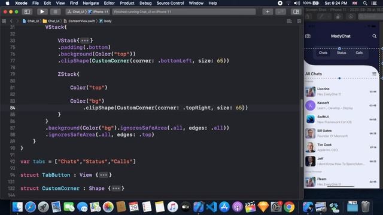Open Chat_UI folder in jump bar
Screen dimensions: 383x215
coord(51,21)
